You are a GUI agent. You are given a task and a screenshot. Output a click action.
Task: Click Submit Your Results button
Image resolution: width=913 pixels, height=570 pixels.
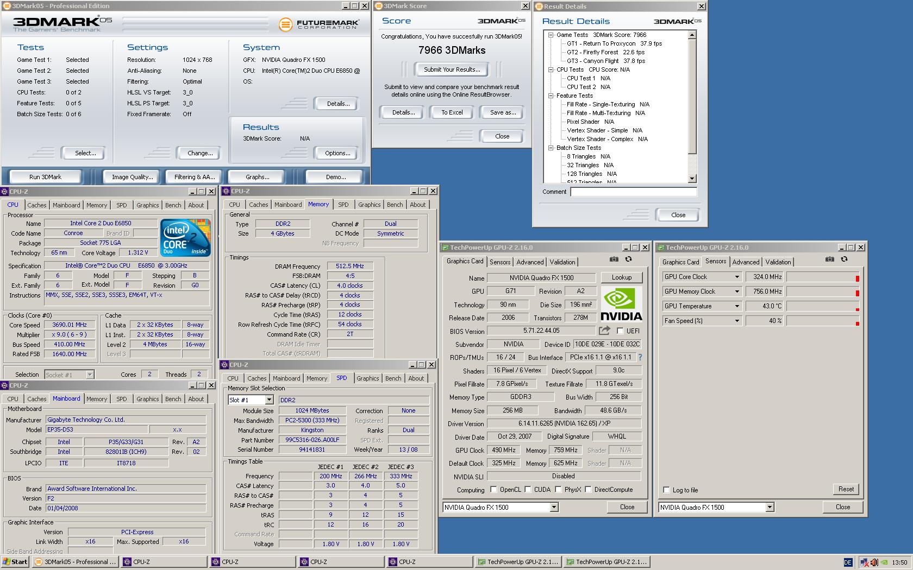[452, 69]
